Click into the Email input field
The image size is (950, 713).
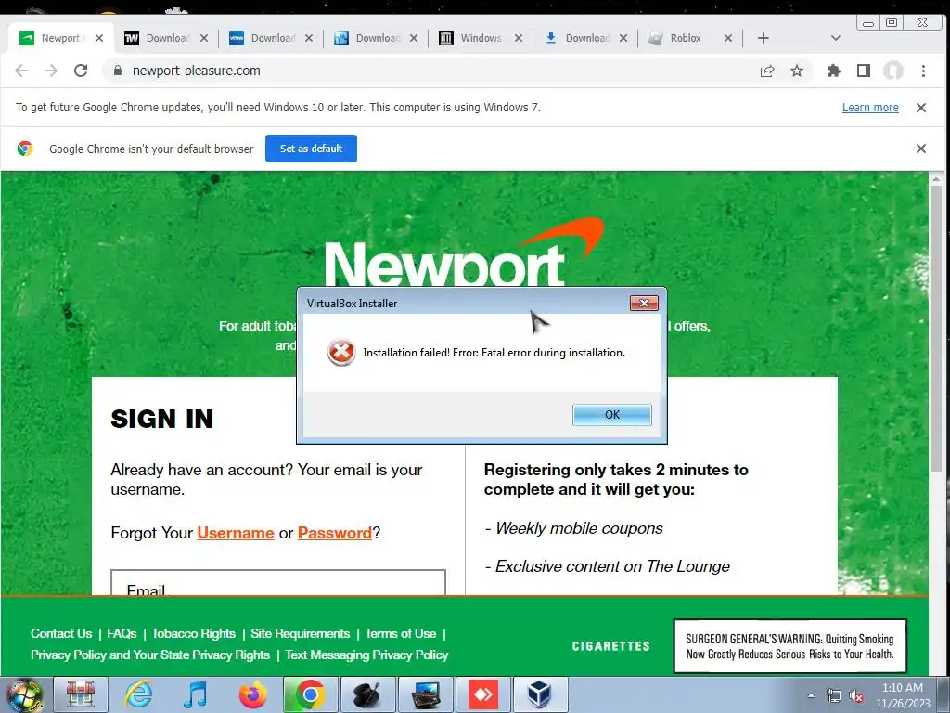pos(278,583)
